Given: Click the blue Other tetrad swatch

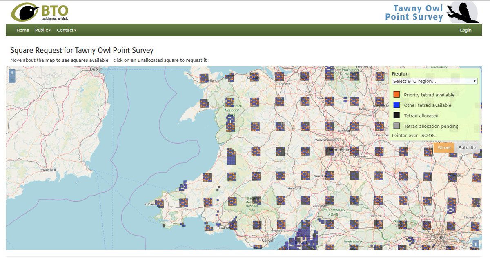Looking at the screenshot, I should (x=396, y=105).
